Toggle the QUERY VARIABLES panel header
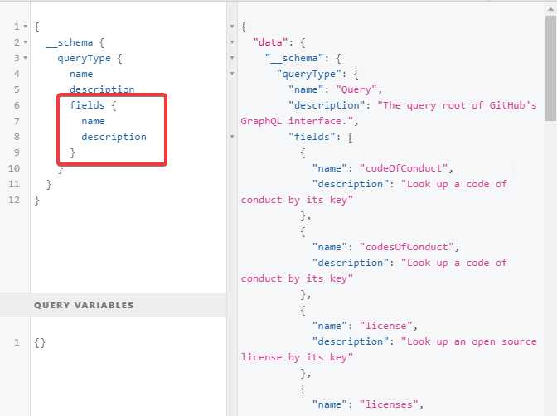This screenshot has height=416, width=557. [113, 305]
